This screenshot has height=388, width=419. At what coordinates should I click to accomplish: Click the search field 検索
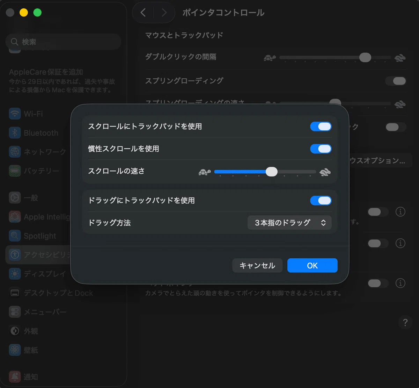(x=63, y=42)
